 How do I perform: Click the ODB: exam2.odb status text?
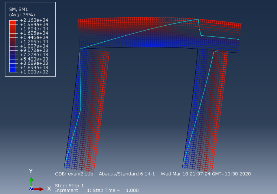(x=74, y=174)
